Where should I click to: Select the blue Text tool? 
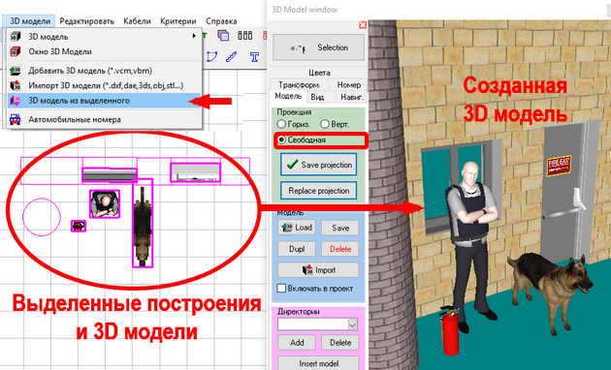click(254, 57)
